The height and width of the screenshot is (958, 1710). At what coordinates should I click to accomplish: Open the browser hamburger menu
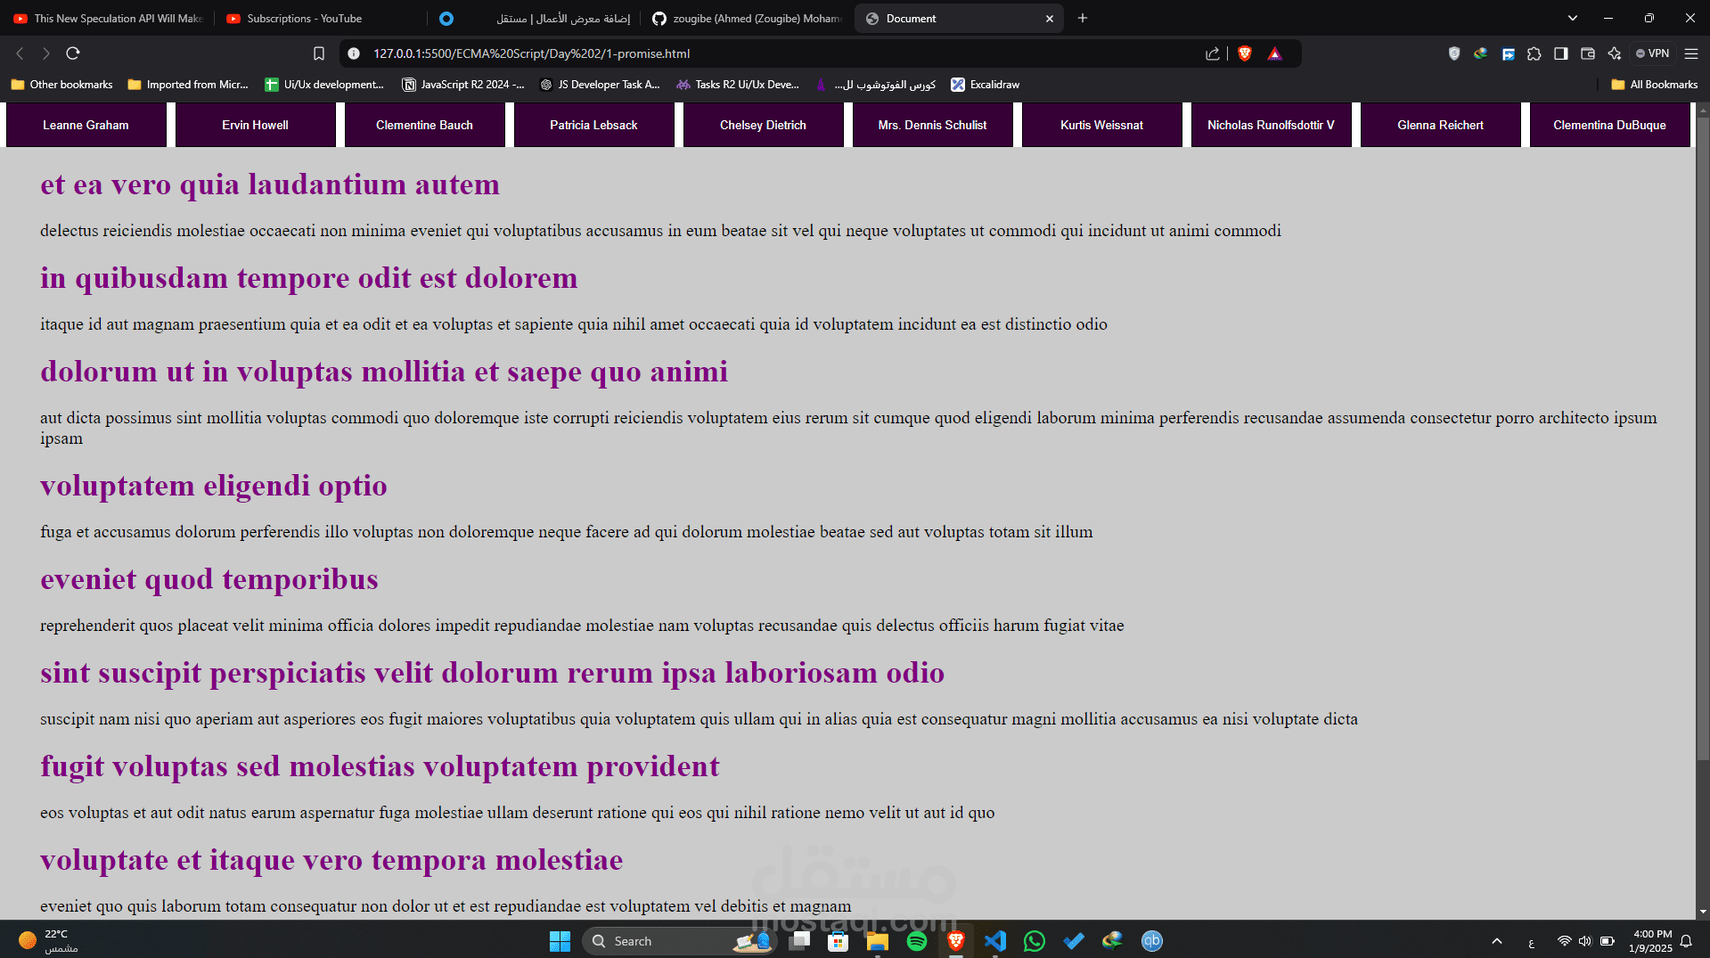(1691, 53)
